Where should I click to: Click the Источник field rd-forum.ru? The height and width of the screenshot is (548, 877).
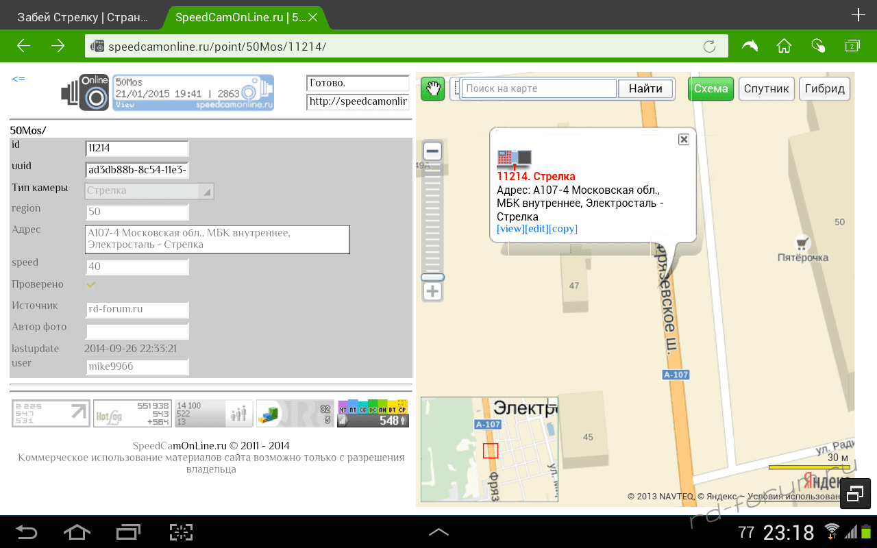pyautogui.click(x=137, y=310)
